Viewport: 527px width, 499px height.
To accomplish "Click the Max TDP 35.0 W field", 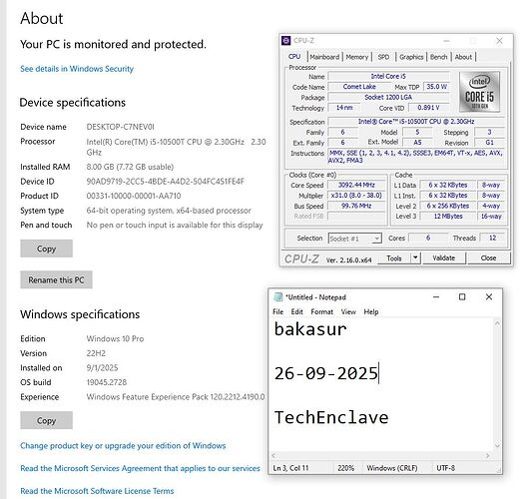I will tap(436, 87).
